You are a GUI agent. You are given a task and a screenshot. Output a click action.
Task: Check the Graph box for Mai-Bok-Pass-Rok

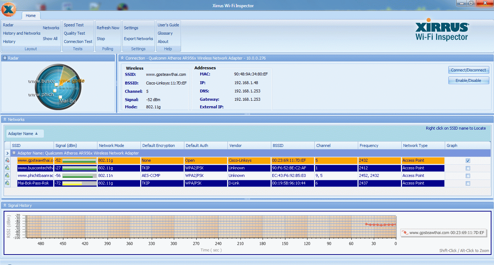click(468, 183)
